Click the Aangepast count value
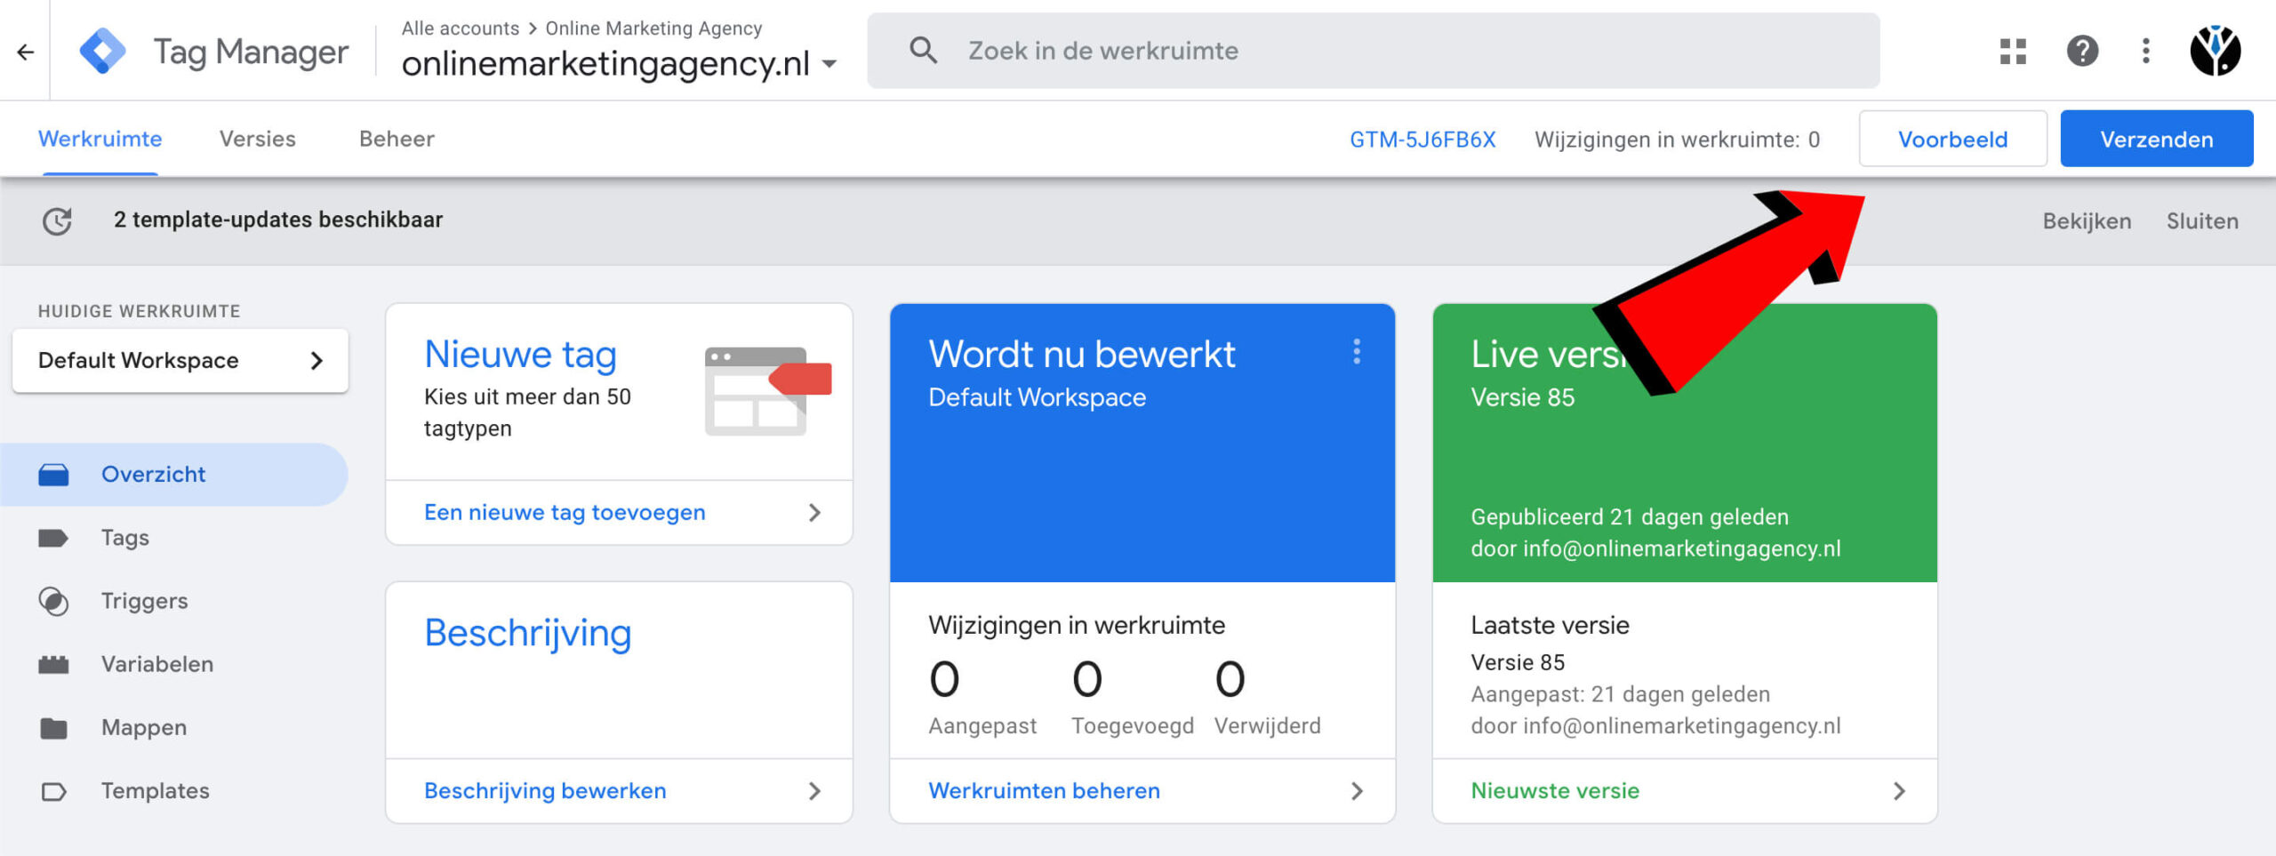This screenshot has width=2276, height=856. coord(944,680)
